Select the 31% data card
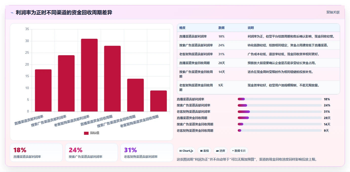 click(x=147, y=152)
